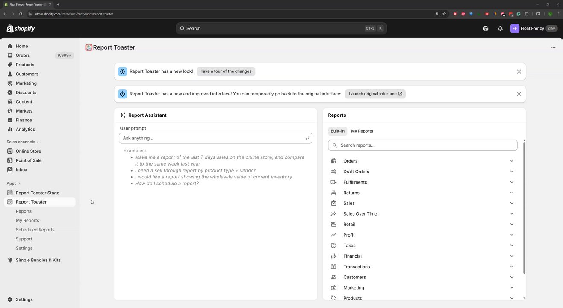Click the Point of Sale icon
This screenshot has width=563, height=308.
[x=10, y=160]
